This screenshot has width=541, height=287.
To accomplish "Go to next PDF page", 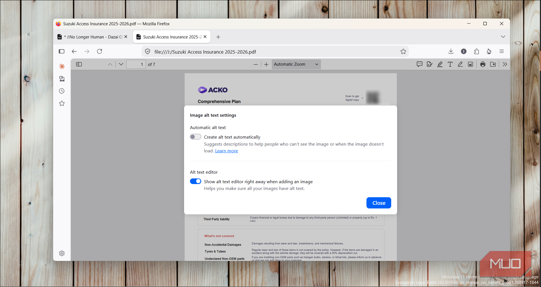I will pyautogui.click(x=121, y=64).
